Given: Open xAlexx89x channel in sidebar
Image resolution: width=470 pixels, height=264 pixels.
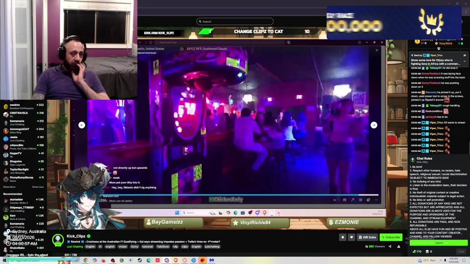Looking at the screenshot, I should pos(23,147).
